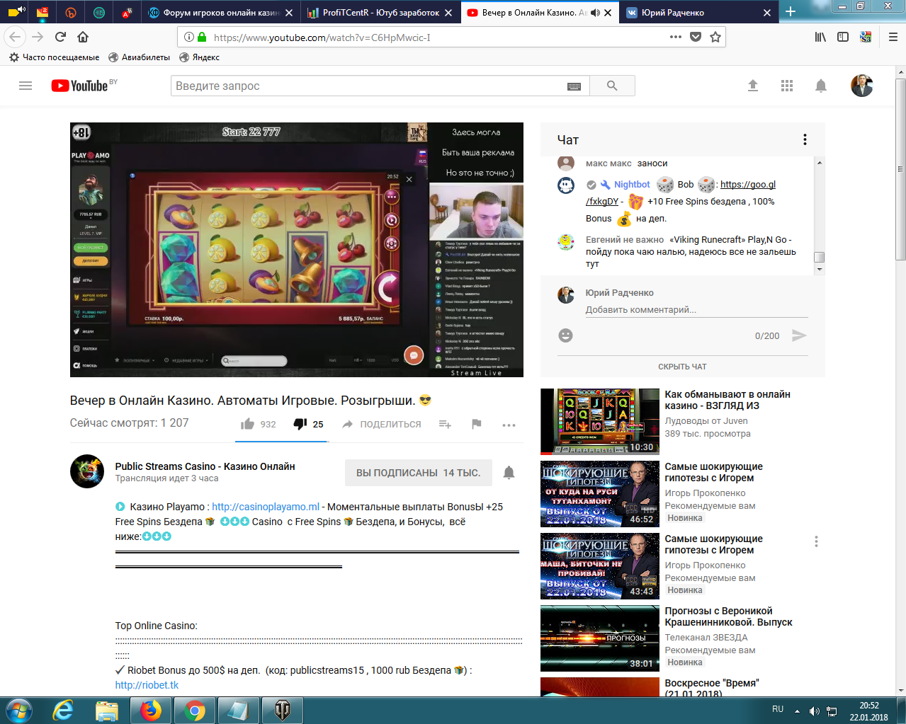Viewport: 906px width, 724px height.
Task: Open the account avatar menu
Action: pos(862,86)
